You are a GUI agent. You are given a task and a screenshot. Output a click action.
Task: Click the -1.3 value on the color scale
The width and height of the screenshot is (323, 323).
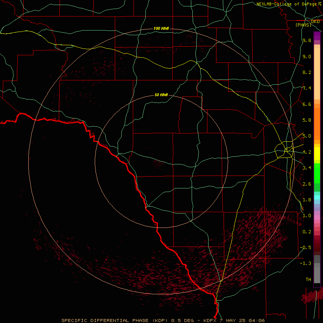click(x=305, y=263)
